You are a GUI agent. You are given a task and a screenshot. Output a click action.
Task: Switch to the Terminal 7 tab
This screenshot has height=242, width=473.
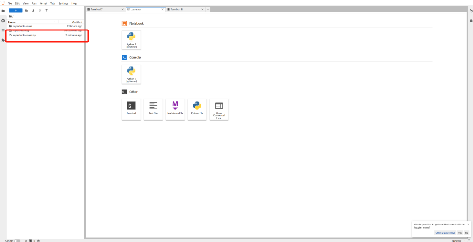click(x=105, y=9)
